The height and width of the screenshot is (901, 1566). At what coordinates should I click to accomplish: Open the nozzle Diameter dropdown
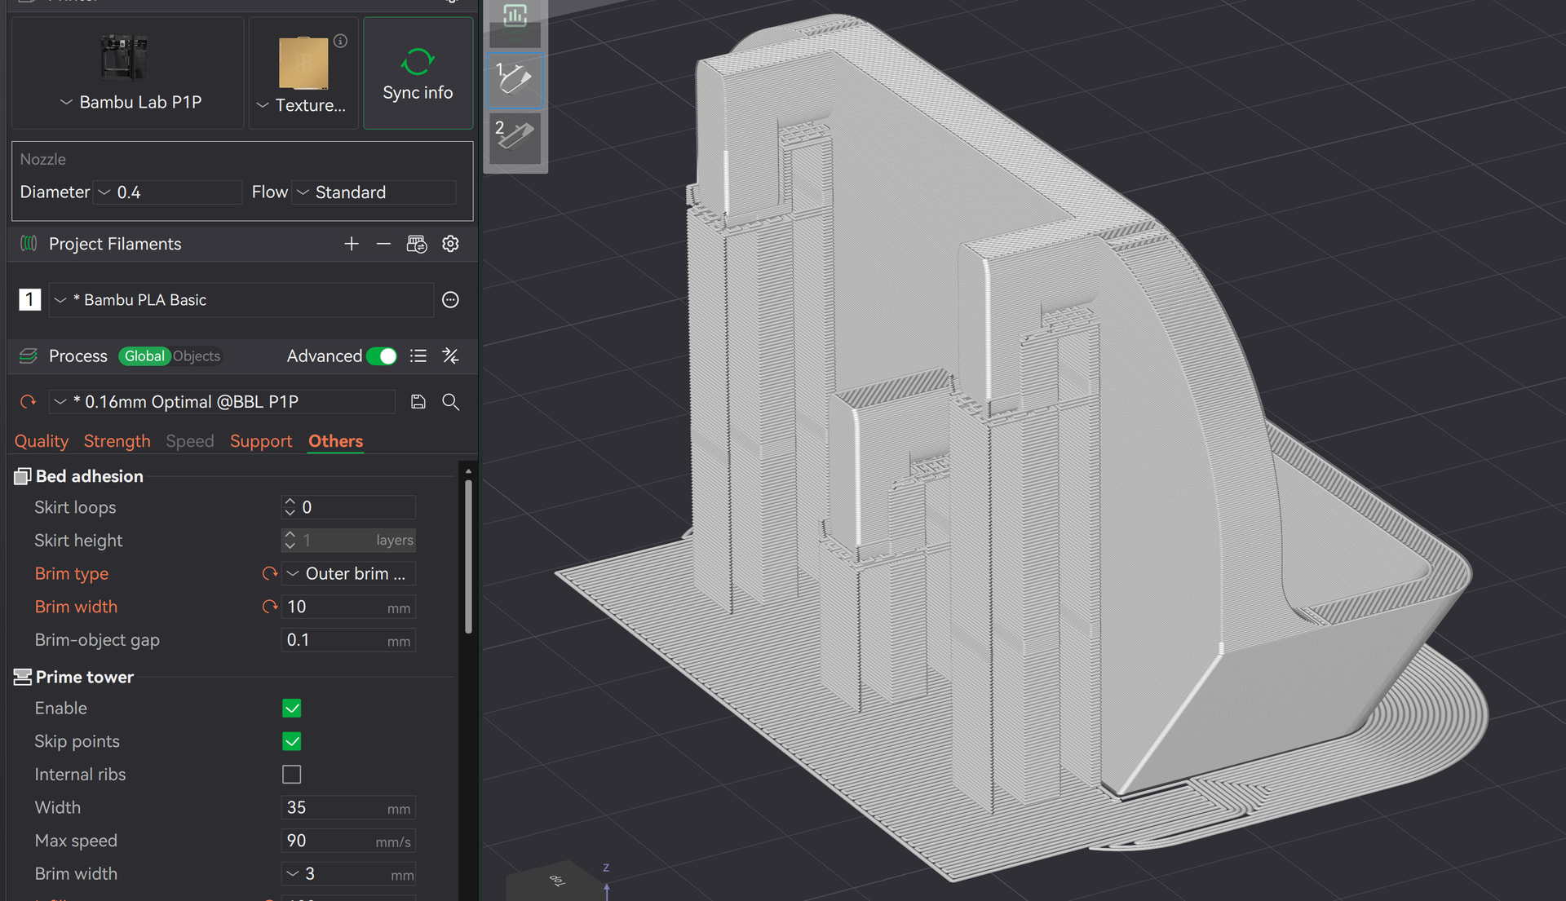(167, 192)
